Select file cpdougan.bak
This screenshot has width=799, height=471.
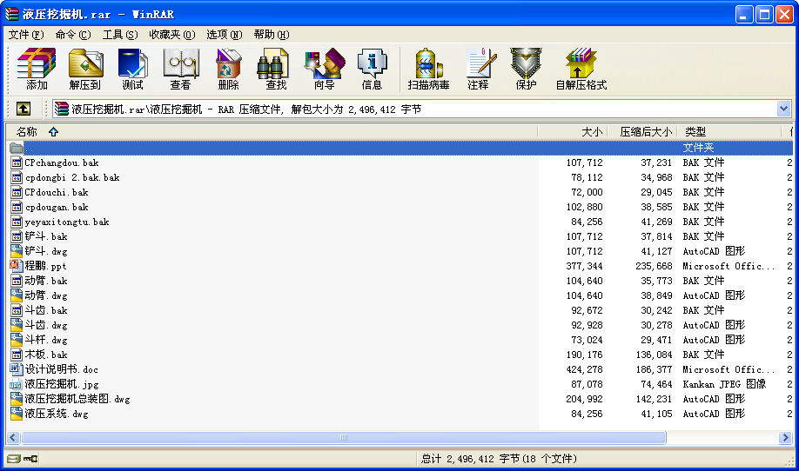coord(56,207)
